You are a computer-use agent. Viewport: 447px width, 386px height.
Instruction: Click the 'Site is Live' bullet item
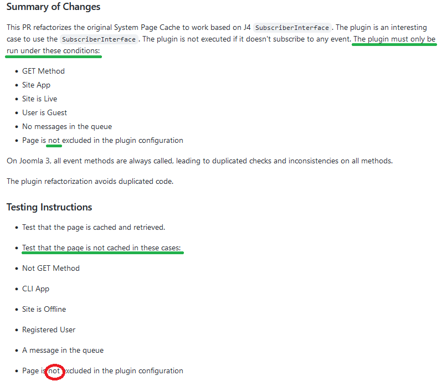40,99
